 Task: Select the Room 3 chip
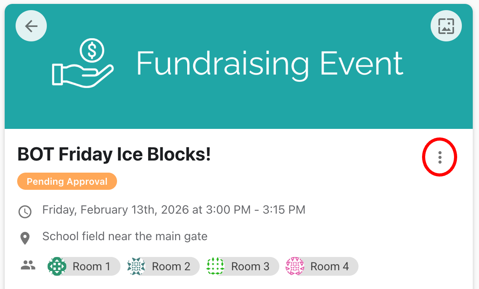tap(250, 266)
